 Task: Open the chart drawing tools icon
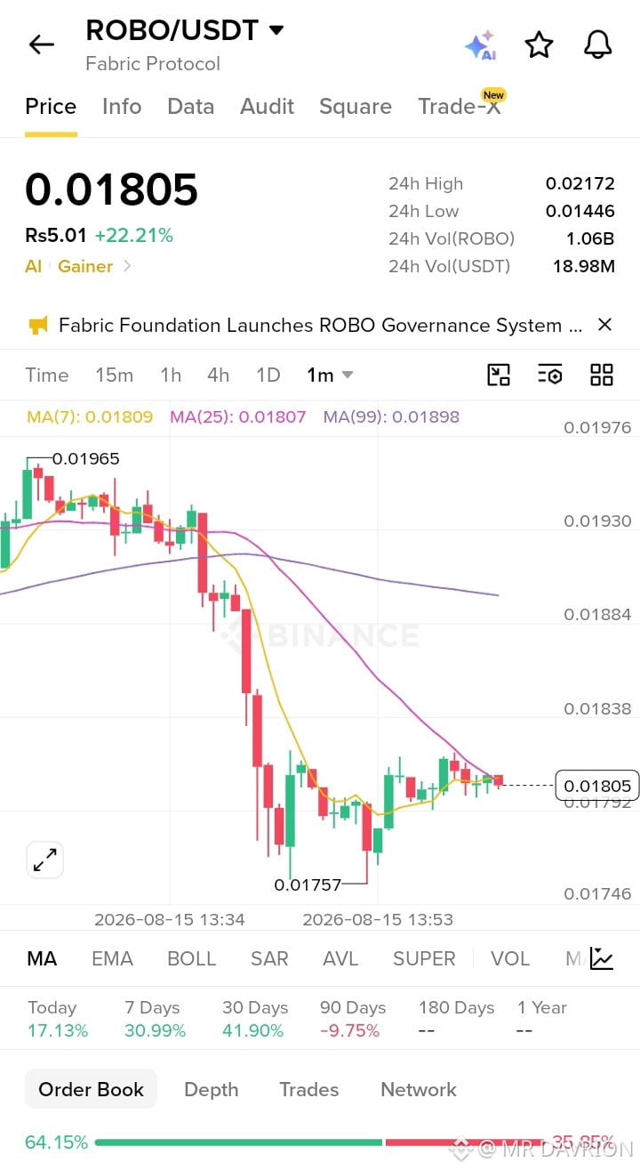499,375
